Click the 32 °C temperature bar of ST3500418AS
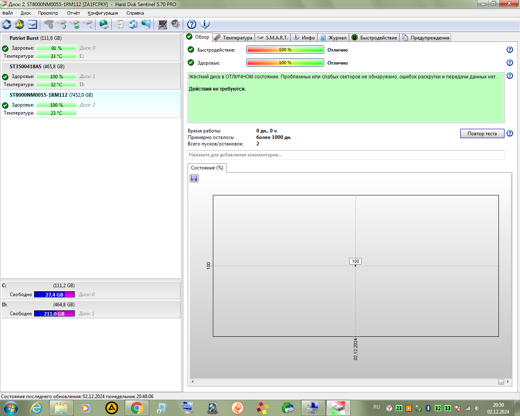The width and height of the screenshot is (520, 416). [x=56, y=84]
